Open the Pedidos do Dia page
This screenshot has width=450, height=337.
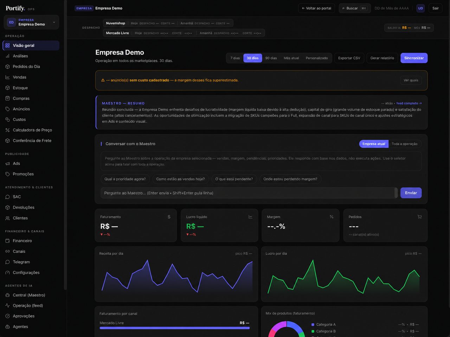(31, 67)
